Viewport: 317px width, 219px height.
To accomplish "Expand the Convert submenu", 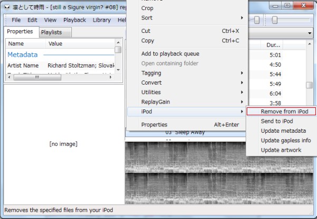I will click(x=151, y=83).
